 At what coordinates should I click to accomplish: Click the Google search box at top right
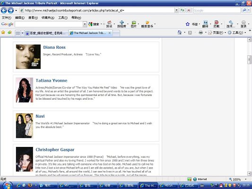click(x=217, y=10)
